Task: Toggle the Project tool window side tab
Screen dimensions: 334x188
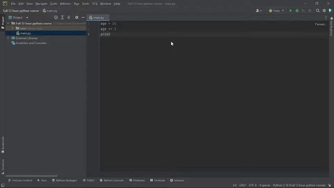Action: [3, 22]
